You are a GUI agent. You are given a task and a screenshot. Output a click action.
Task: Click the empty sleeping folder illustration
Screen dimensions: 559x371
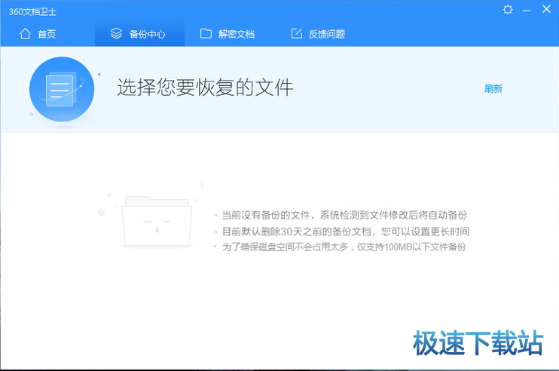[157, 222]
